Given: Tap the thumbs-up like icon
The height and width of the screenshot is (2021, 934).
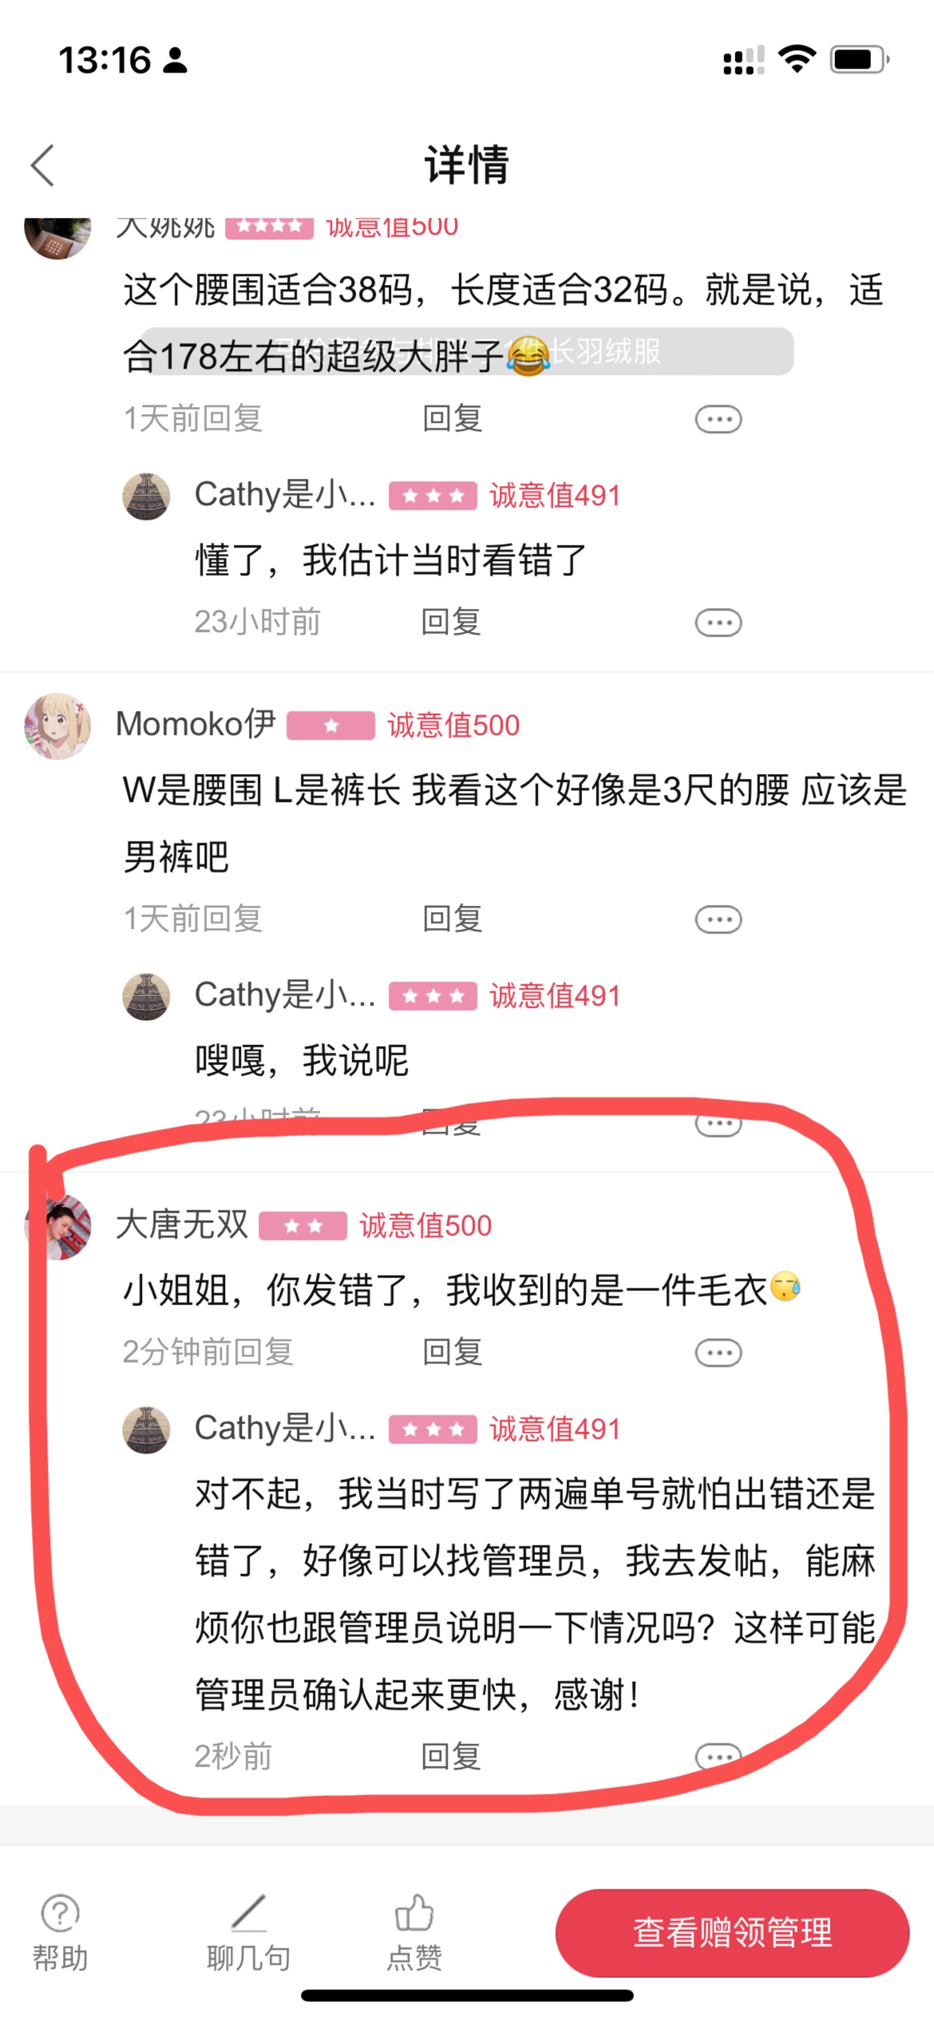Looking at the screenshot, I should [x=414, y=1913].
